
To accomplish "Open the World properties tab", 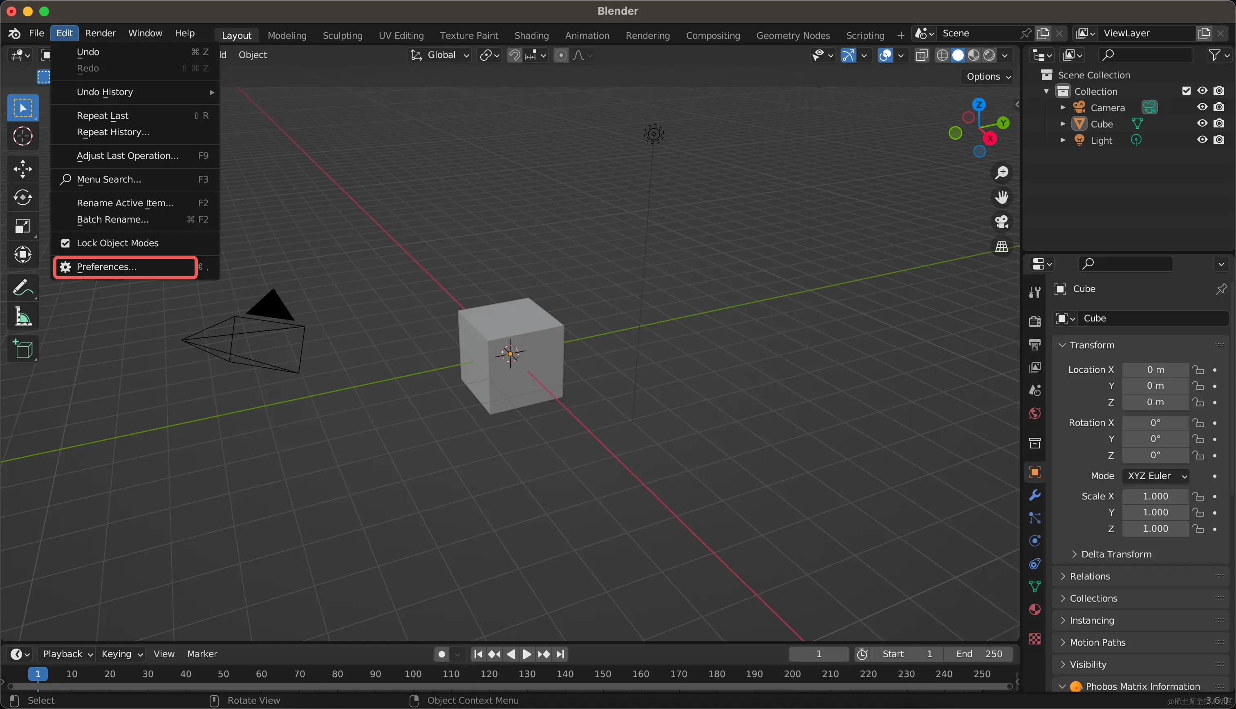I will coord(1034,413).
